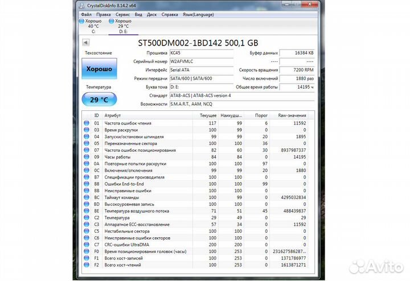This screenshot has width=410, height=281.
Task: Click the status icon for attribute BD
Action: coord(87,204)
